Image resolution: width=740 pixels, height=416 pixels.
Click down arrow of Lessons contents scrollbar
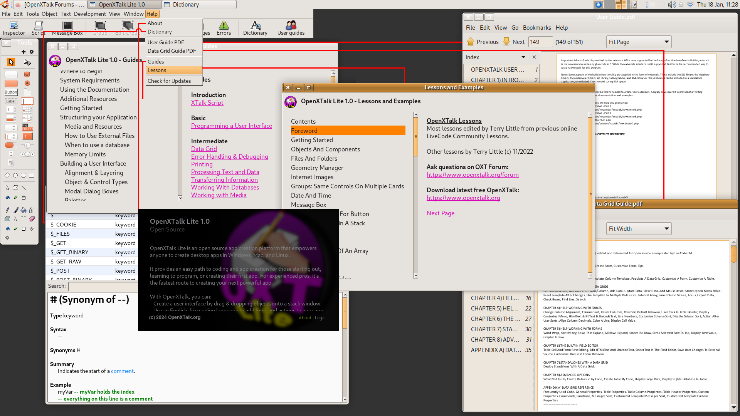tap(415, 275)
